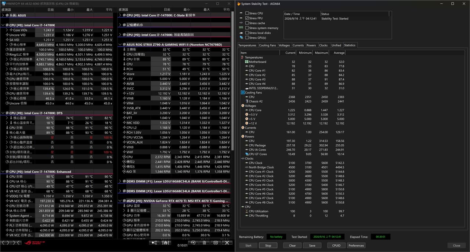This screenshot has width=470, height=252.
Task: Uncheck the Stress FPU checkbox
Action: pyautogui.click(x=247, y=18)
